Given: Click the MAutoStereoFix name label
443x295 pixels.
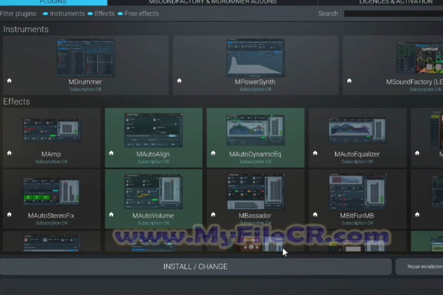Looking at the screenshot, I should click(x=51, y=216).
